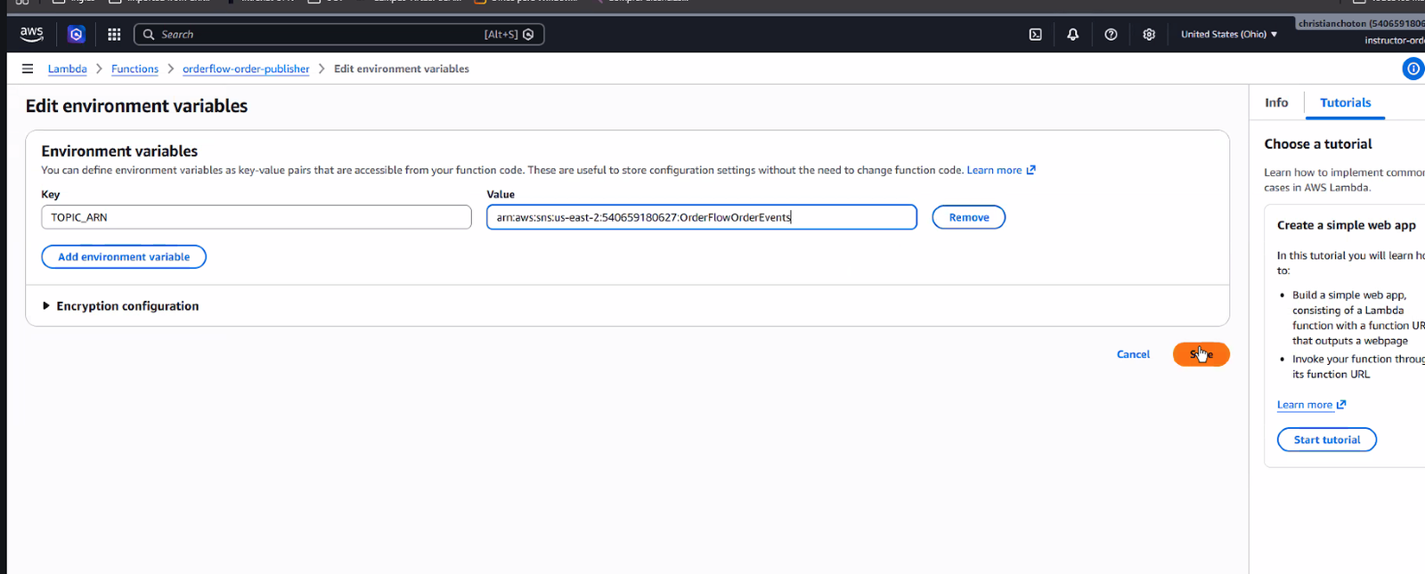The image size is (1425, 574).
Task: Go to Functions breadcrumb link
Action: (134, 69)
